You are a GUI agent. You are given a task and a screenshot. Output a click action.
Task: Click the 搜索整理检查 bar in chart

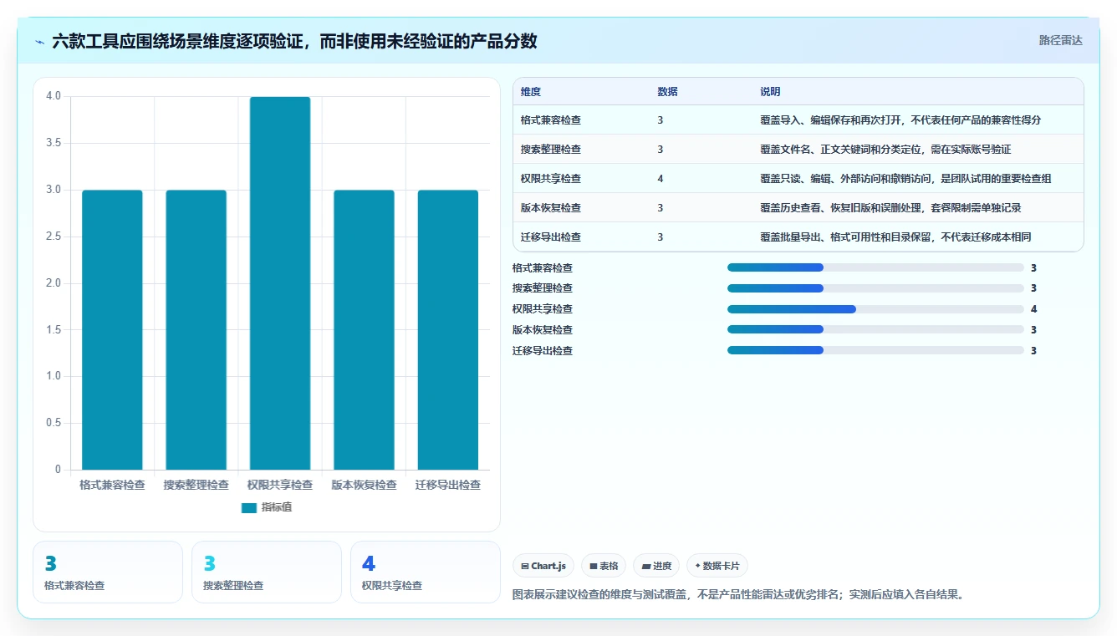196,329
